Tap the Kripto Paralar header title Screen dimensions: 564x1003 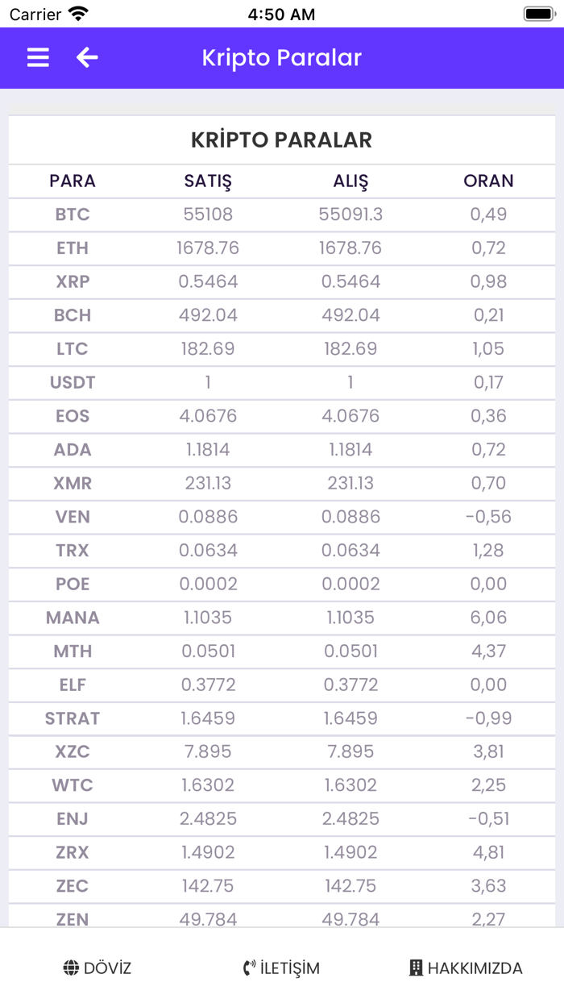click(x=282, y=58)
